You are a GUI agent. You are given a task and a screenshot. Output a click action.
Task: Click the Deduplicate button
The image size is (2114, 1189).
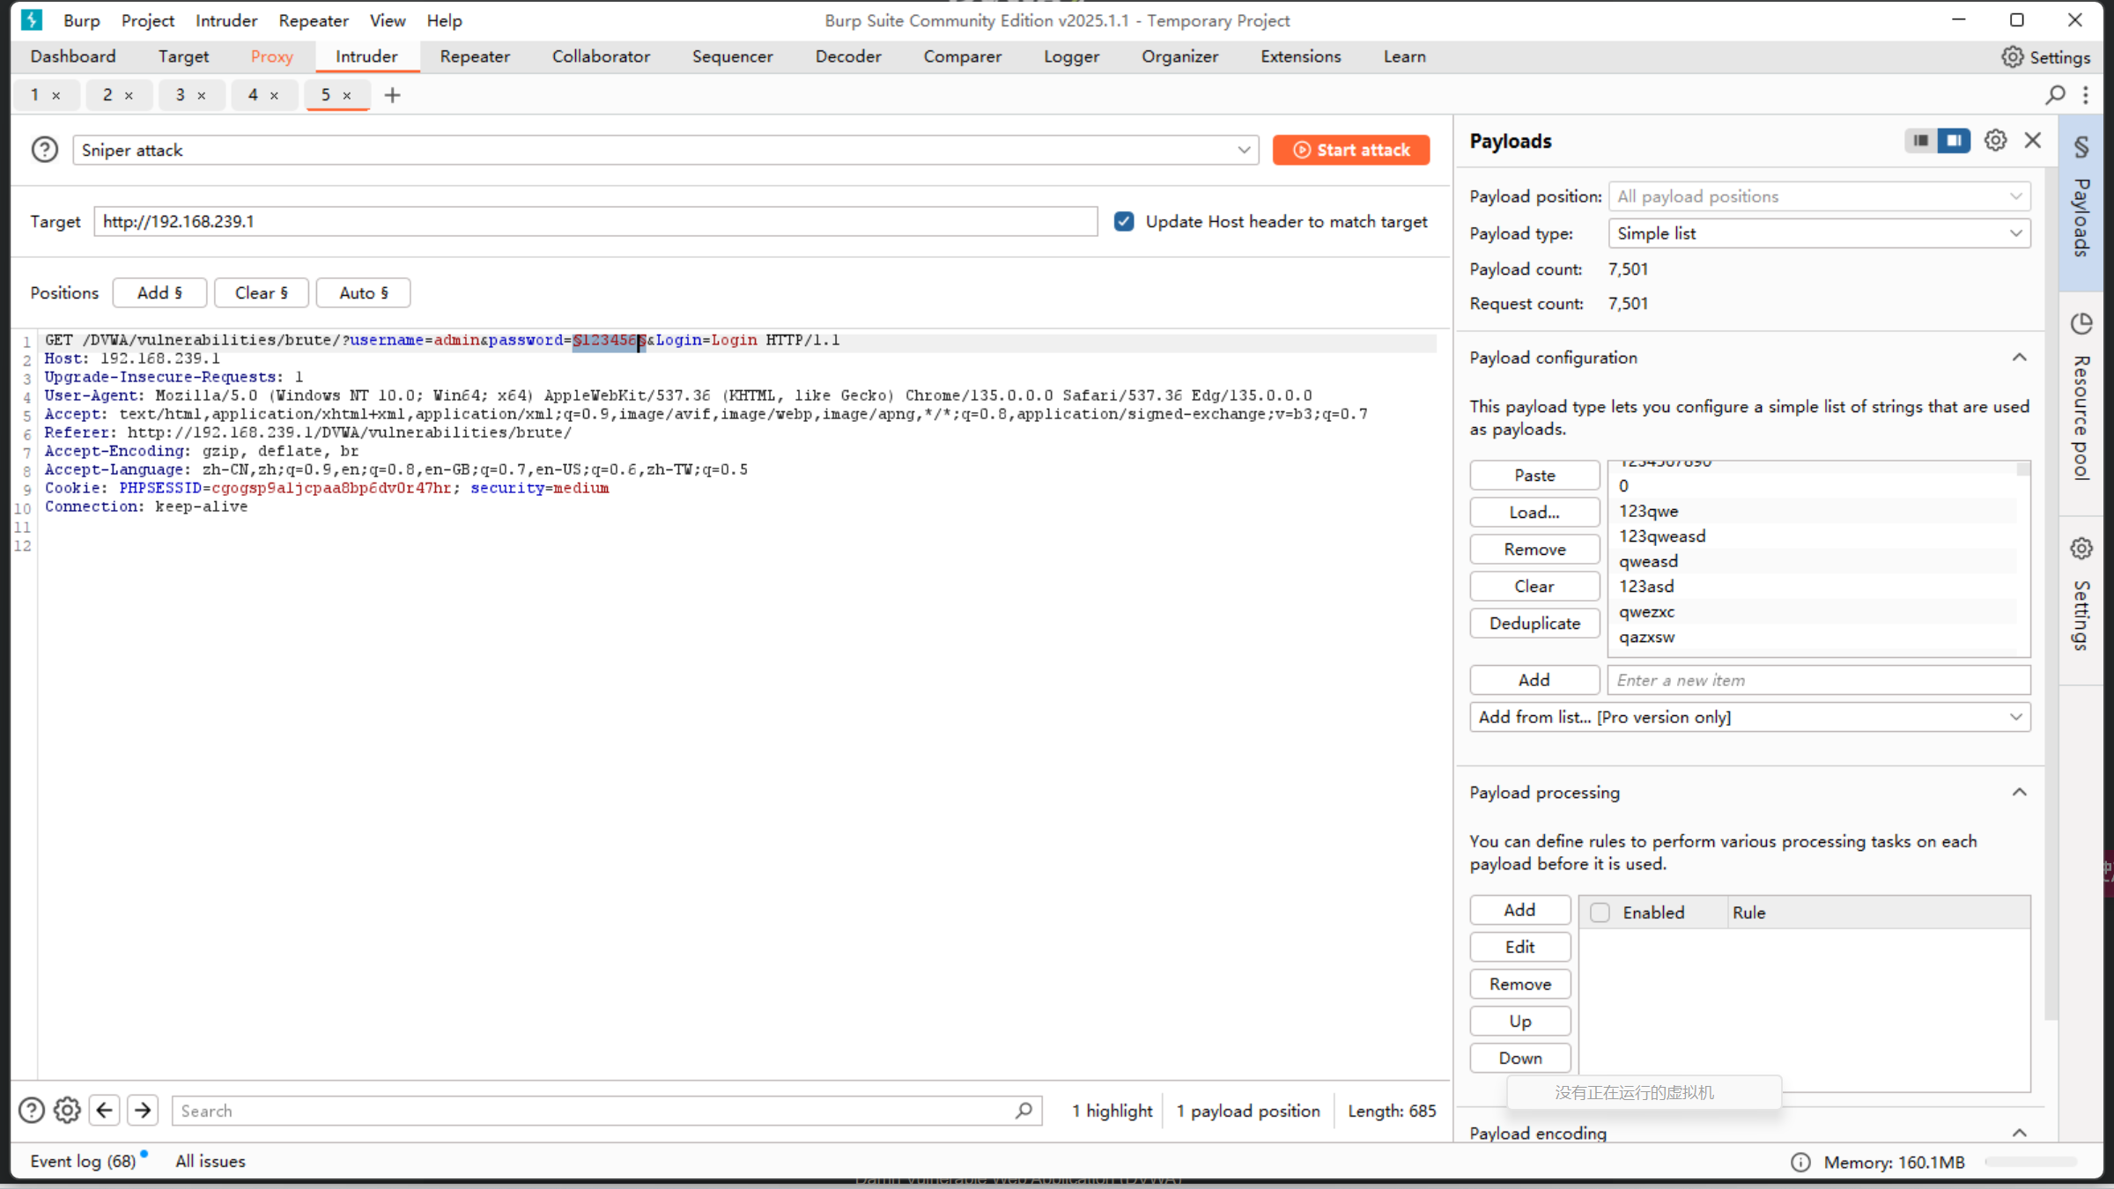(1534, 623)
